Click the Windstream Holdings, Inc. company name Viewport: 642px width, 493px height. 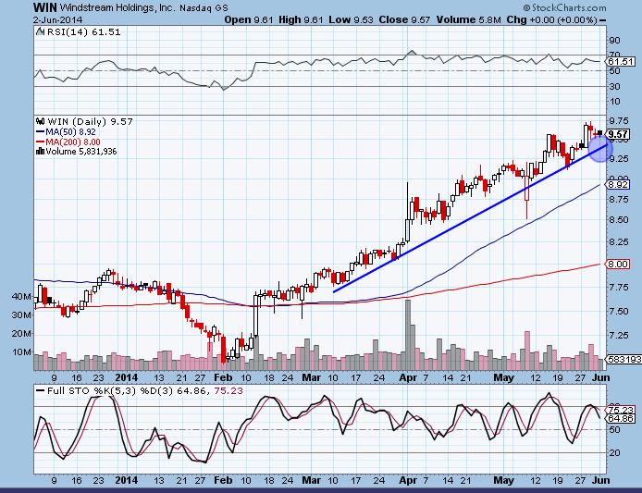pos(117,7)
